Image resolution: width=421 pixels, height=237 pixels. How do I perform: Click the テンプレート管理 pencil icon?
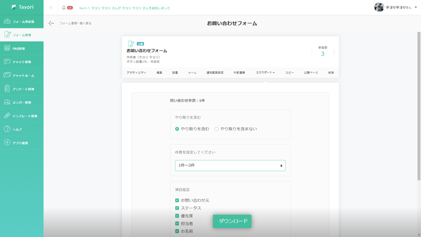(x=7, y=116)
